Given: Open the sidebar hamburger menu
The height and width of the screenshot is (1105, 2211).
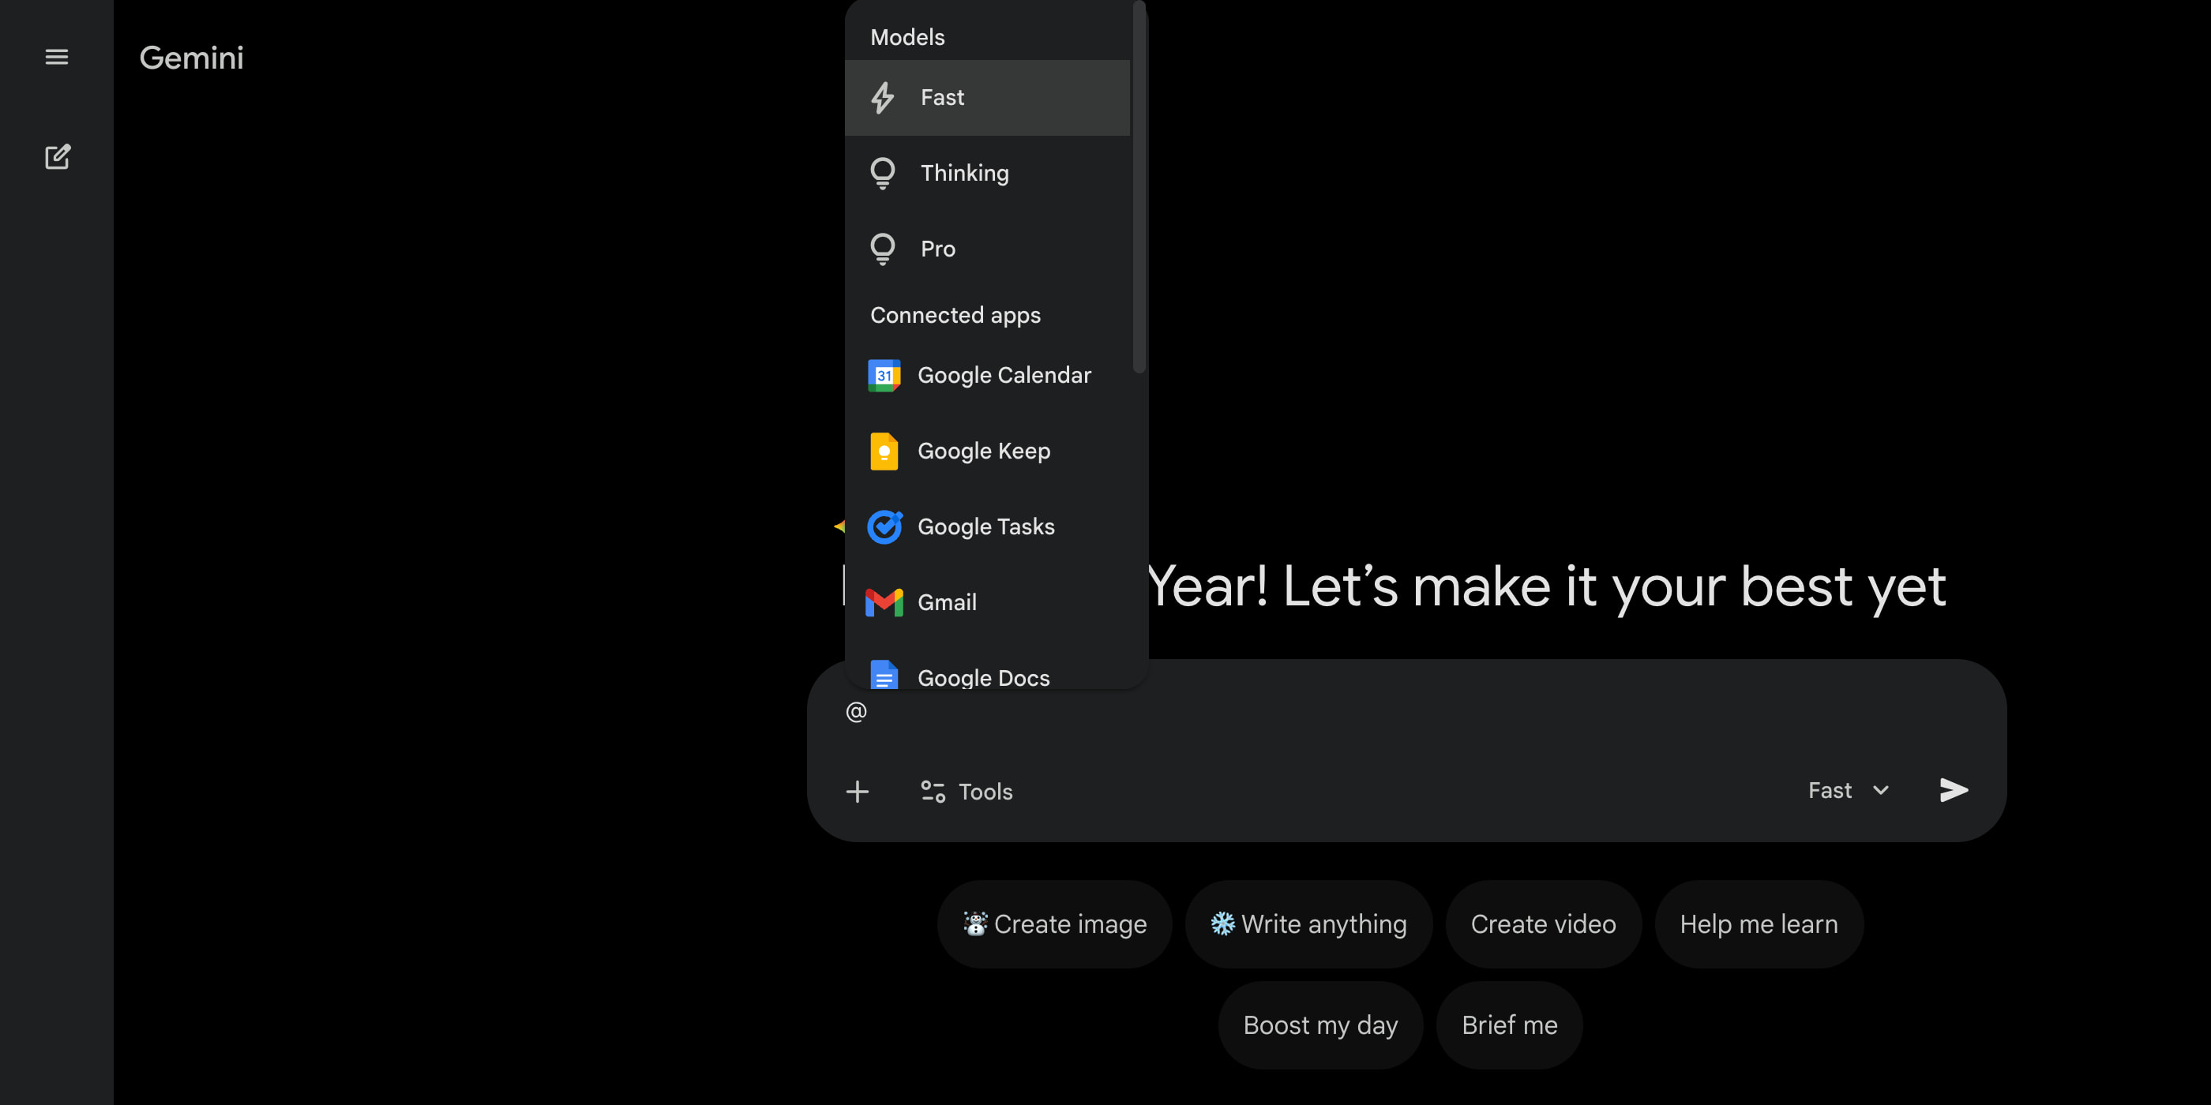Looking at the screenshot, I should click(57, 57).
